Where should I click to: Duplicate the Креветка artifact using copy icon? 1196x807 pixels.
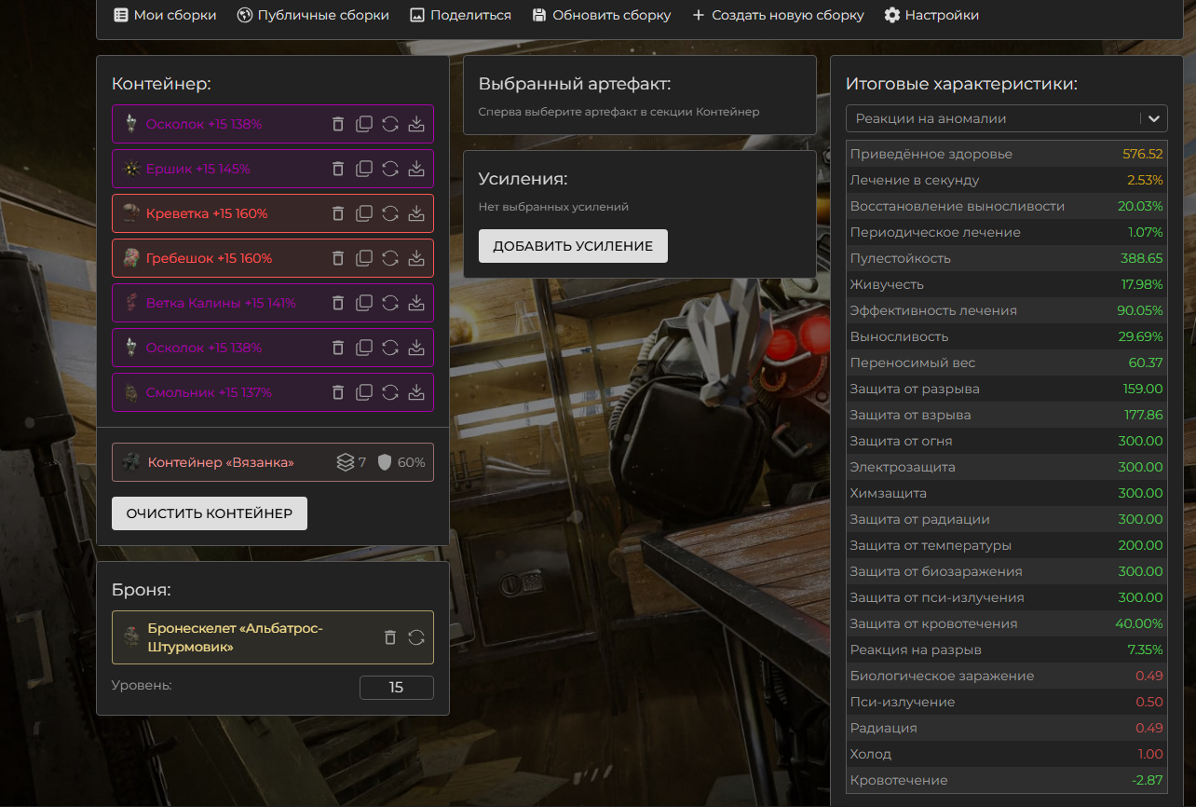pos(364,213)
